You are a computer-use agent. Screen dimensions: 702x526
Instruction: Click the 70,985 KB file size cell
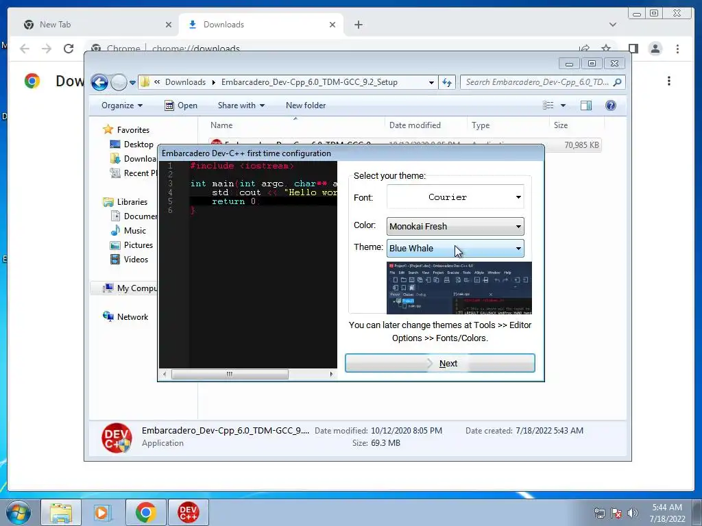[581, 145]
